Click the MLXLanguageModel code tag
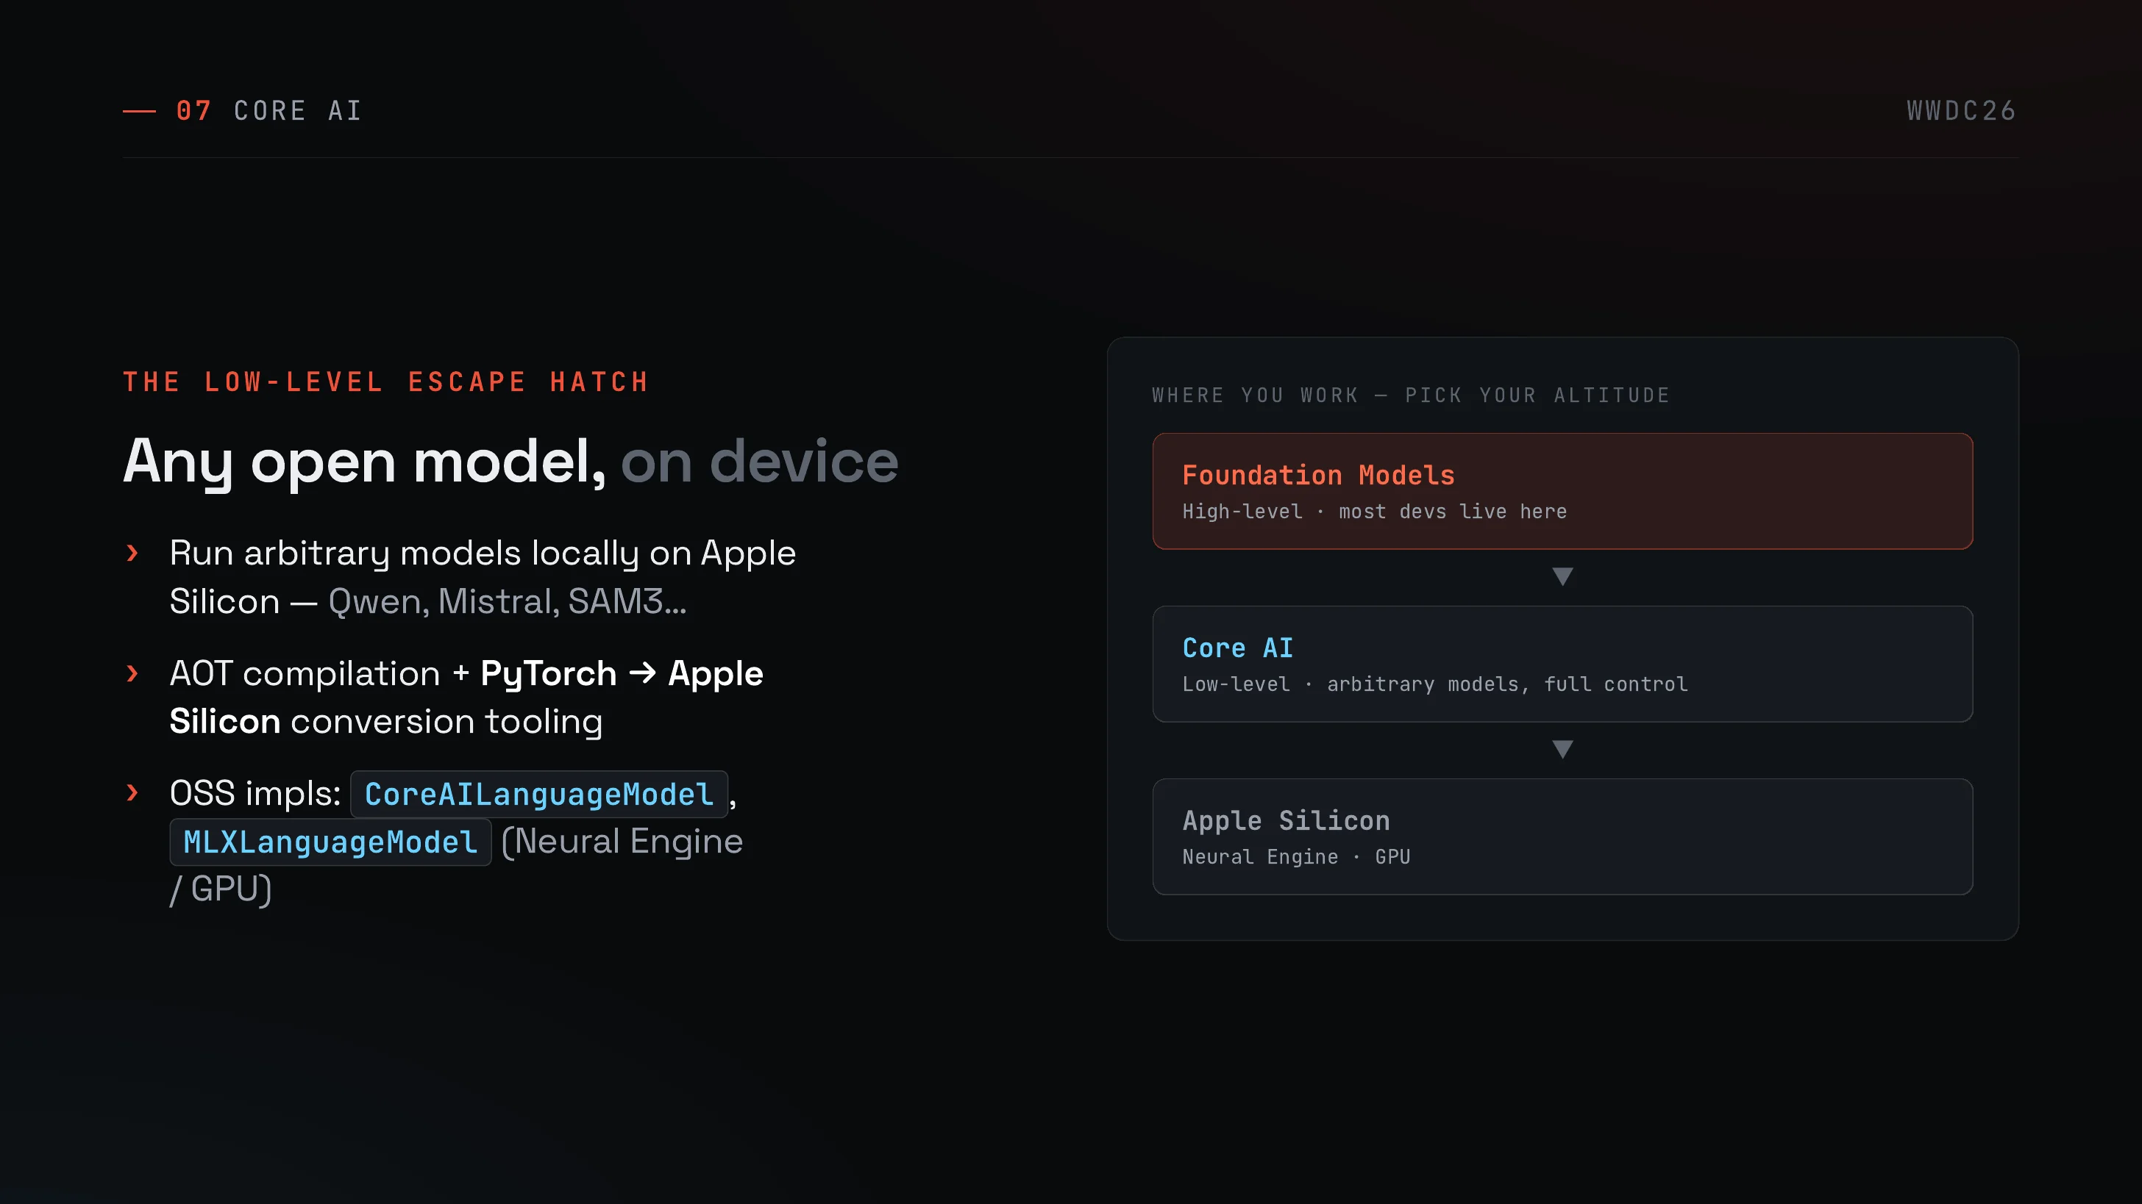This screenshot has width=2142, height=1204. pos(330,842)
